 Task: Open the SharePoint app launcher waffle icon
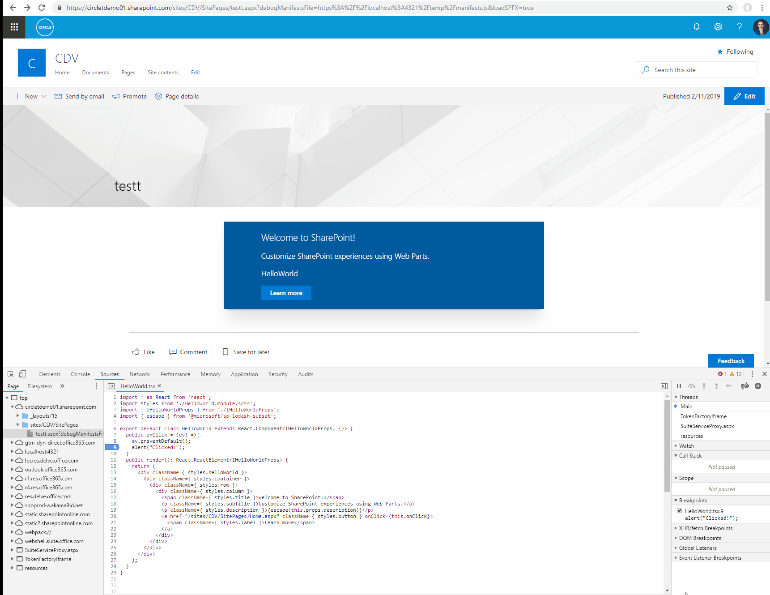coord(14,27)
